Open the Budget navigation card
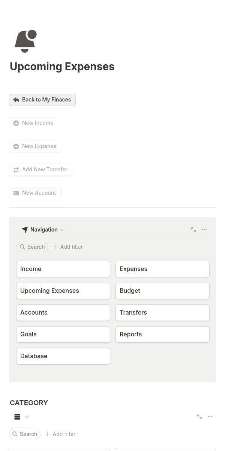Image resolution: width=225 pixels, height=451 pixels. click(x=163, y=291)
